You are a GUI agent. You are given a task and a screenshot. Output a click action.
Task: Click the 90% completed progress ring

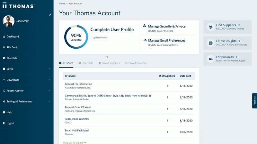pyautogui.click(x=76, y=37)
